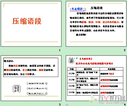Click the 考查角度 table header
Image resolution: width=127 pixels, height=106 pixels.
point(111,69)
